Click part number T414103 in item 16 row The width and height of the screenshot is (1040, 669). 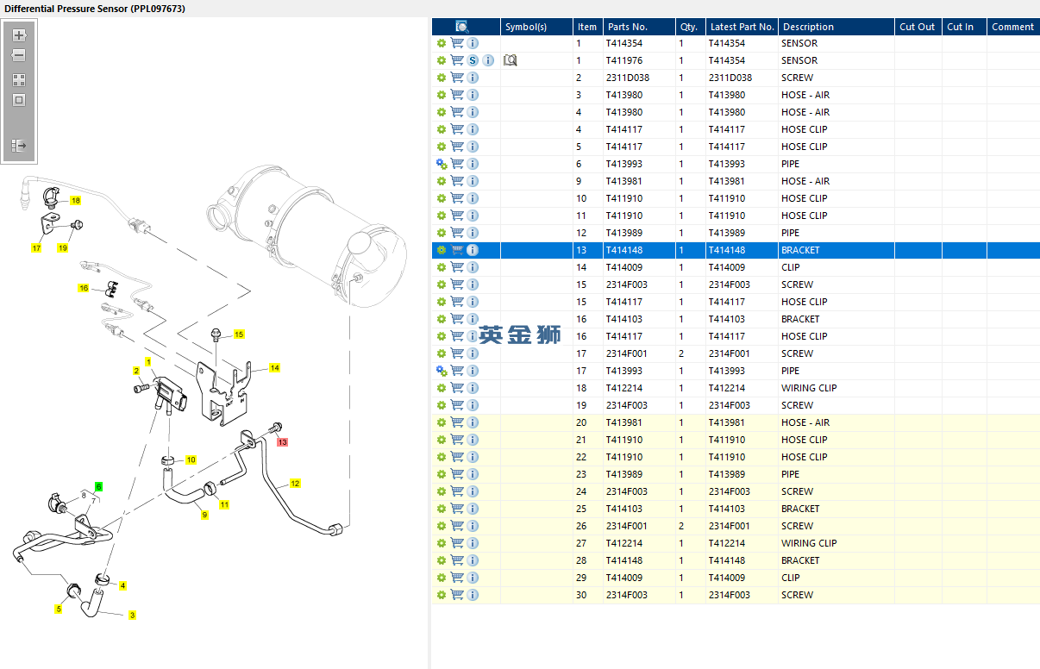(623, 319)
